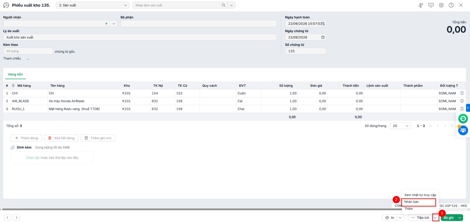Select the CHI item code cell
470x222 pixels.
(29, 93)
